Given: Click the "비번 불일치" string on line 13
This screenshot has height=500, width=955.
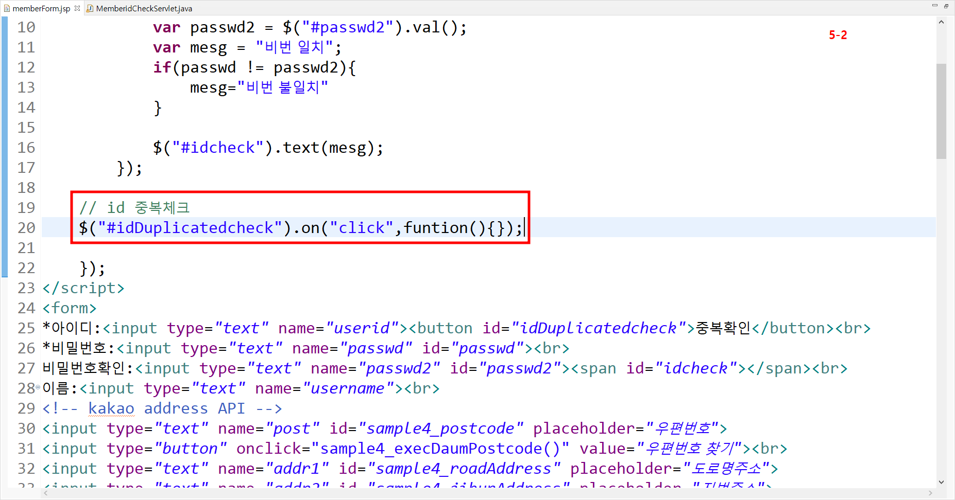Looking at the screenshot, I should [x=282, y=87].
